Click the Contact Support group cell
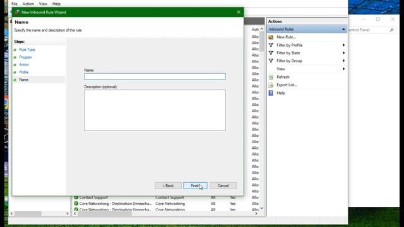 (x=170, y=197)
